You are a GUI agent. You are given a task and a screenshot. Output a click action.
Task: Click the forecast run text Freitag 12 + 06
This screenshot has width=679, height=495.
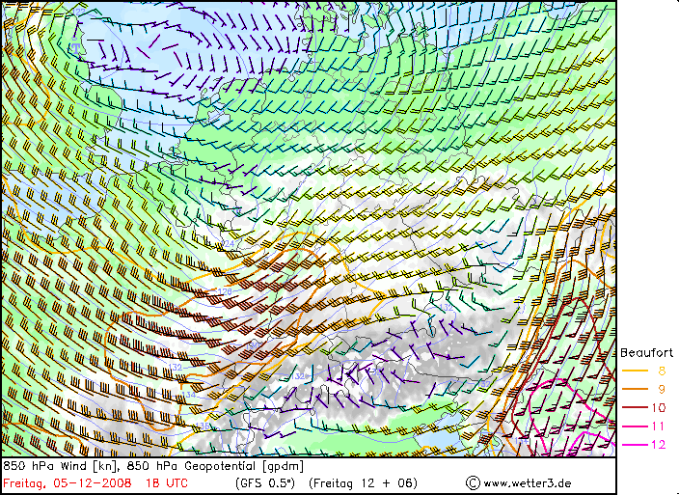363,483
